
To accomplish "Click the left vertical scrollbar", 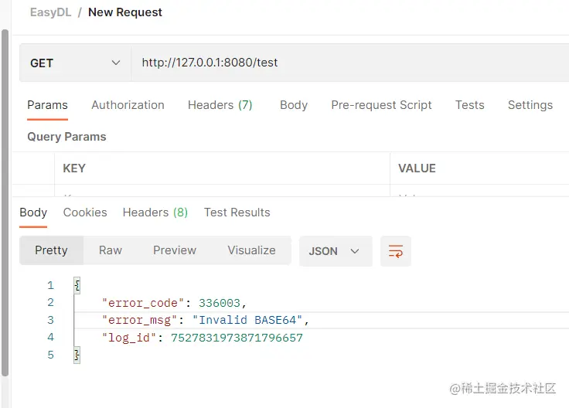I will coord(5,201).
